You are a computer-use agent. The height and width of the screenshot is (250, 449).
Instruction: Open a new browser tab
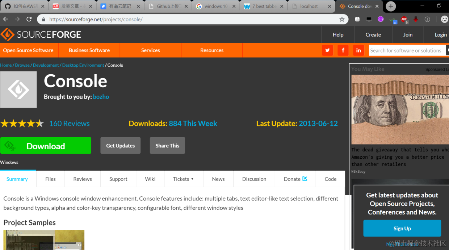(391, 6)
